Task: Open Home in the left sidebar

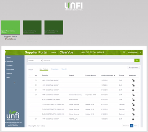Action: (9, 57)
